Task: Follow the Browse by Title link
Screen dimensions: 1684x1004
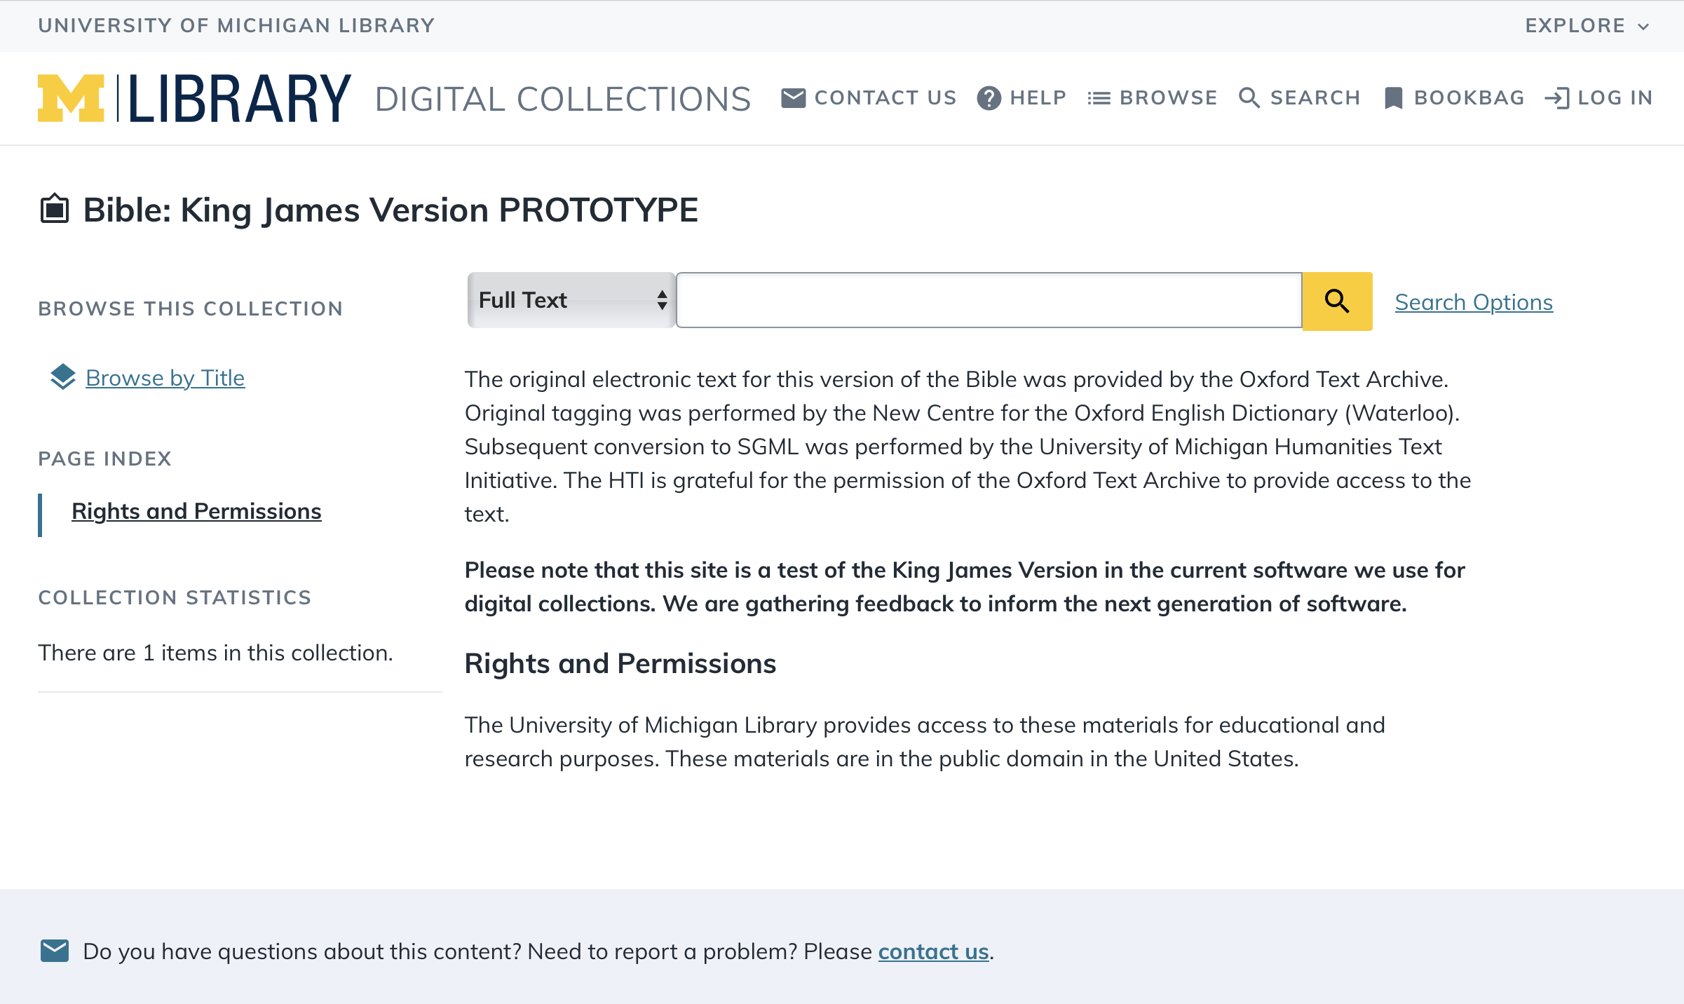Action: 165,378
